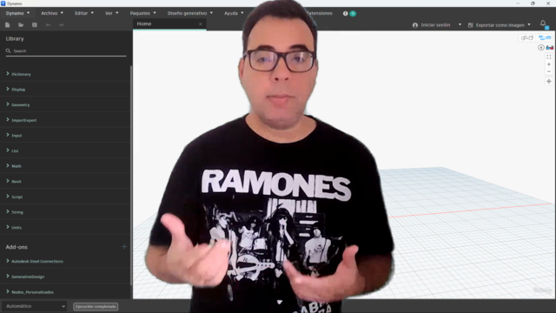Expand the Input library category
556x313 pixels.
[x=66, y=136]
